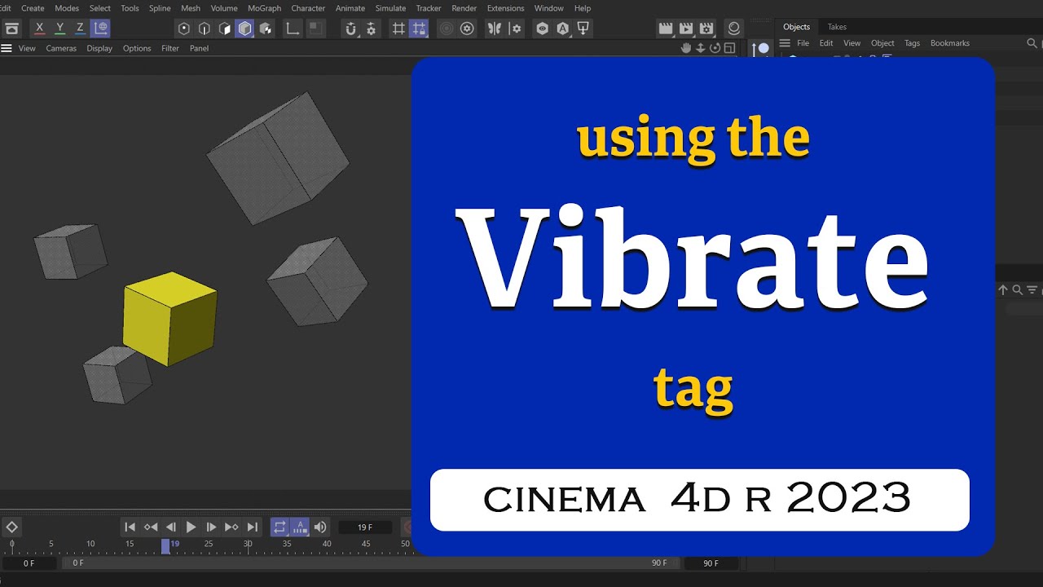Click Render View clapperboard icon
This screenshot has height=587, width=1043.
coord(666,29)
